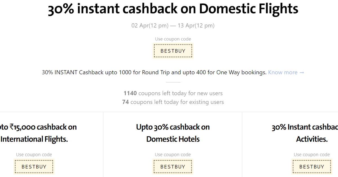Copy the BESTBUY code under International Flights
The image size is (338, 177).
(34, 167)
